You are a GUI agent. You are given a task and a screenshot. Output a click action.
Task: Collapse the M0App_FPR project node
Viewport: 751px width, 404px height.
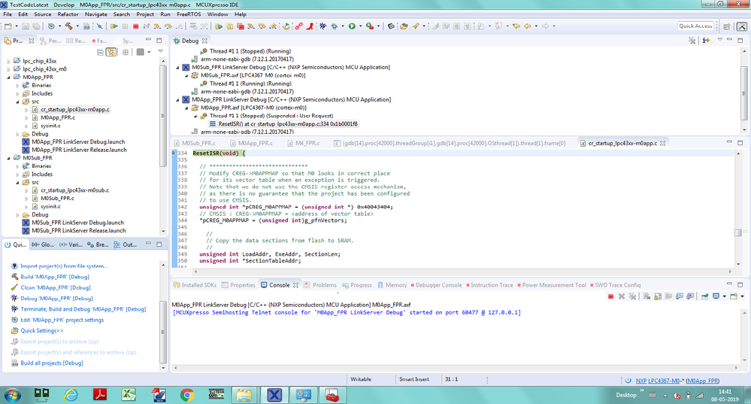[x=8, y=77]
